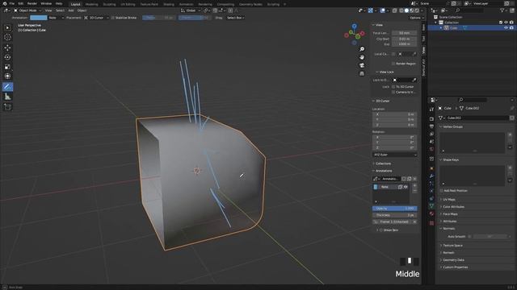Collapse the 3D Cursor panel
Screen dimensions: 517x290
381,101
